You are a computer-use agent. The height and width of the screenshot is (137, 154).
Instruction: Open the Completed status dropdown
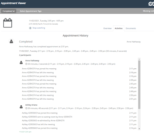tap(9, 11)
